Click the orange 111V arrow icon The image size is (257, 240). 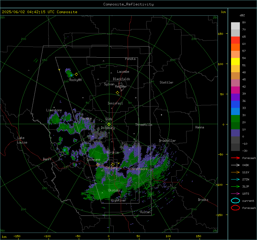coord(235,172)
